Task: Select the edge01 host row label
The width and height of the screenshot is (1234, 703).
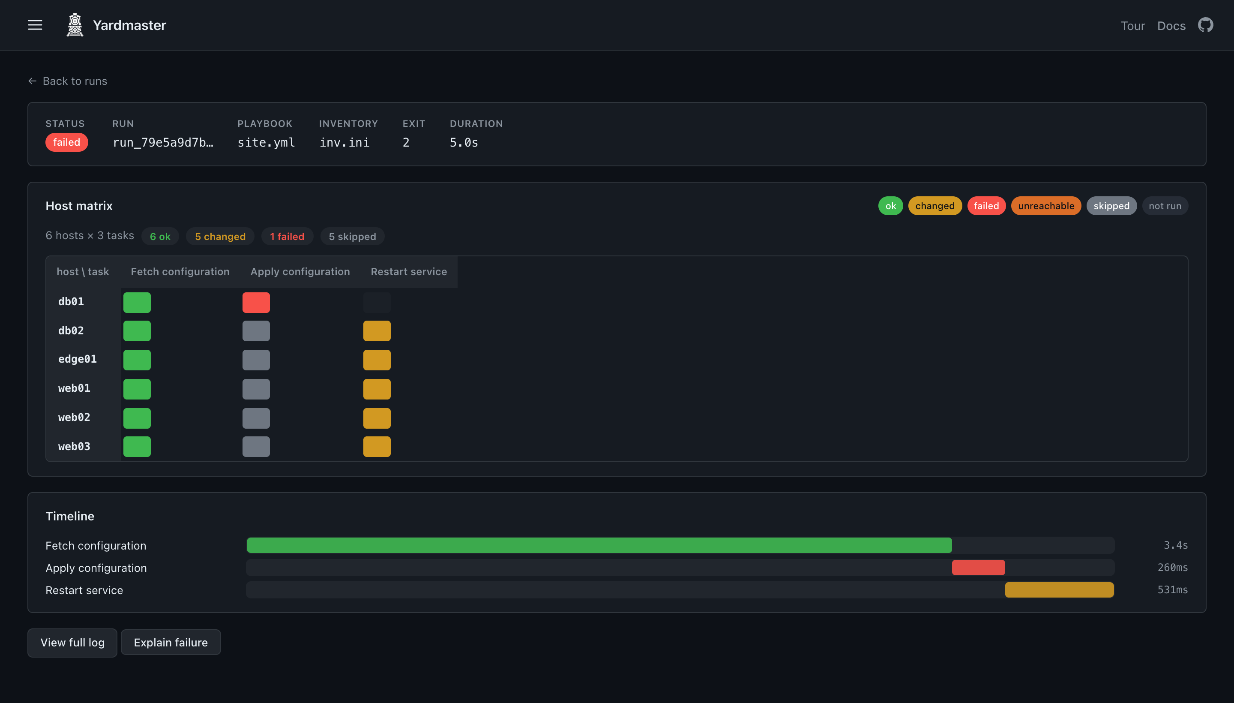Action: (x=77, y=359)
